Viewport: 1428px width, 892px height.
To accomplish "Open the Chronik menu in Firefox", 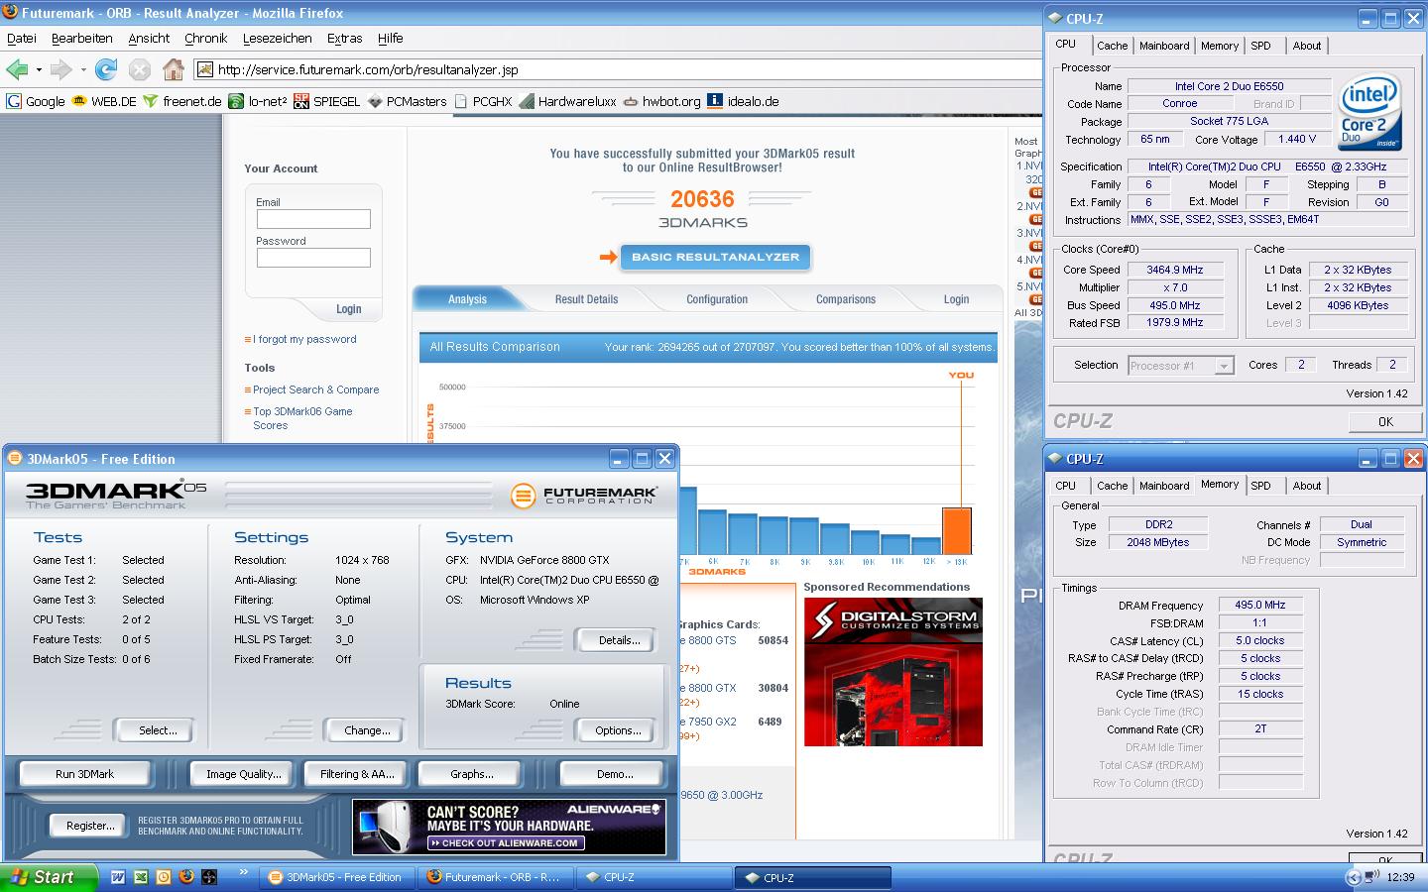I will coord(205,38).
